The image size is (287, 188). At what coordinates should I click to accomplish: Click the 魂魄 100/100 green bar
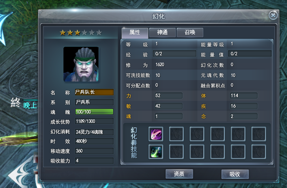pos(94,112)
